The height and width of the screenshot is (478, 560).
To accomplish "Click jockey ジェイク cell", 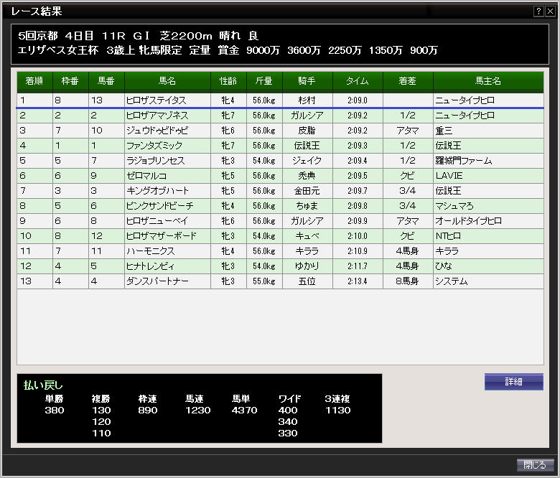I will (x=307, y=161).
